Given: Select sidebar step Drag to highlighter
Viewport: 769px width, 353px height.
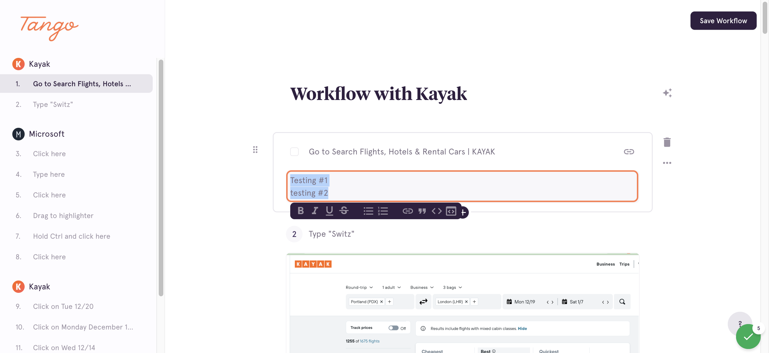Looking at the screenshot, I should (x=76, y=215).
